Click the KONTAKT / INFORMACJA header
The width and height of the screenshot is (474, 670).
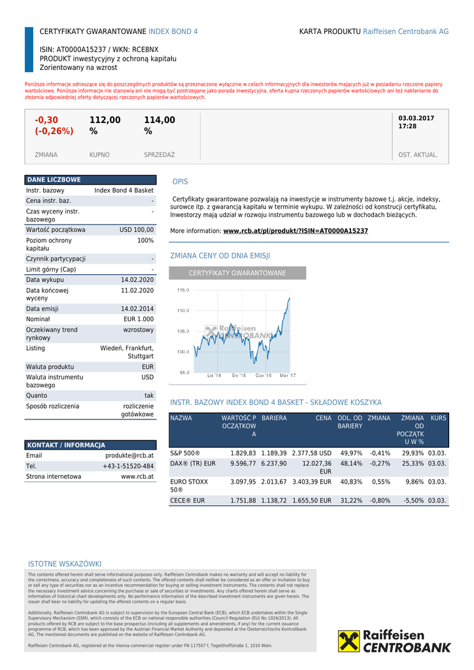[x=90, y=445]
